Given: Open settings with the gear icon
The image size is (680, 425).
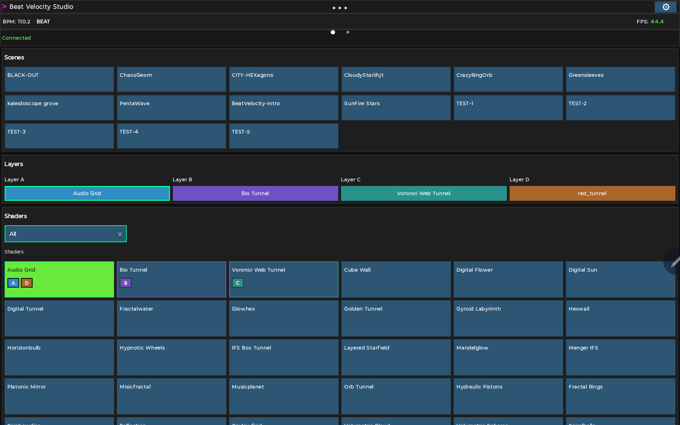Looking at the screenshot, I should point(666,7).
